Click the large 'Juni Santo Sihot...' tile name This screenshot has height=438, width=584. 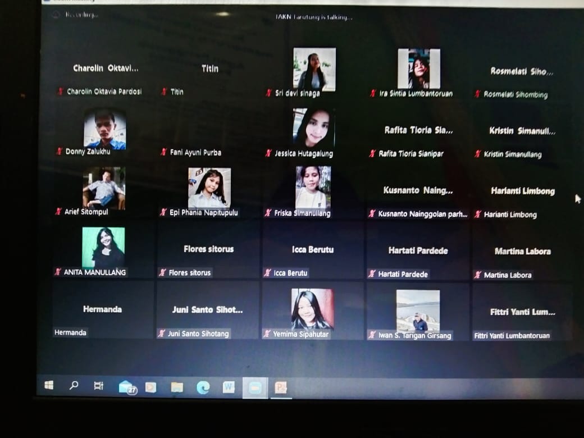pos(207,310)
